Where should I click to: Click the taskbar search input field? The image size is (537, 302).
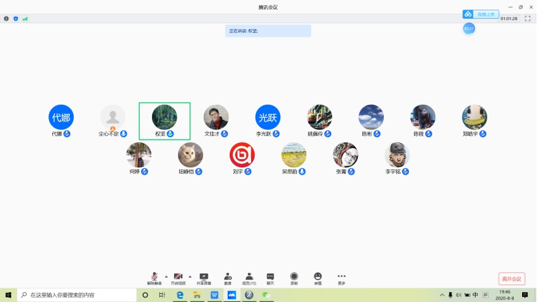77,295
